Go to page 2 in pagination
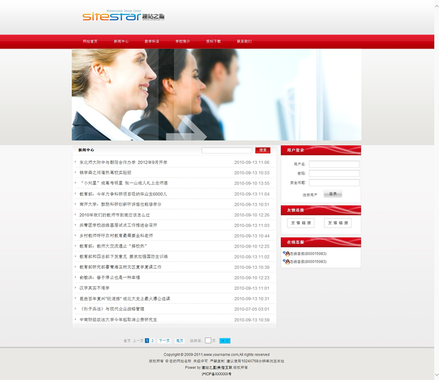Image resolution: width=439 pixels, height=380 pixels. (x=153, y=340)
